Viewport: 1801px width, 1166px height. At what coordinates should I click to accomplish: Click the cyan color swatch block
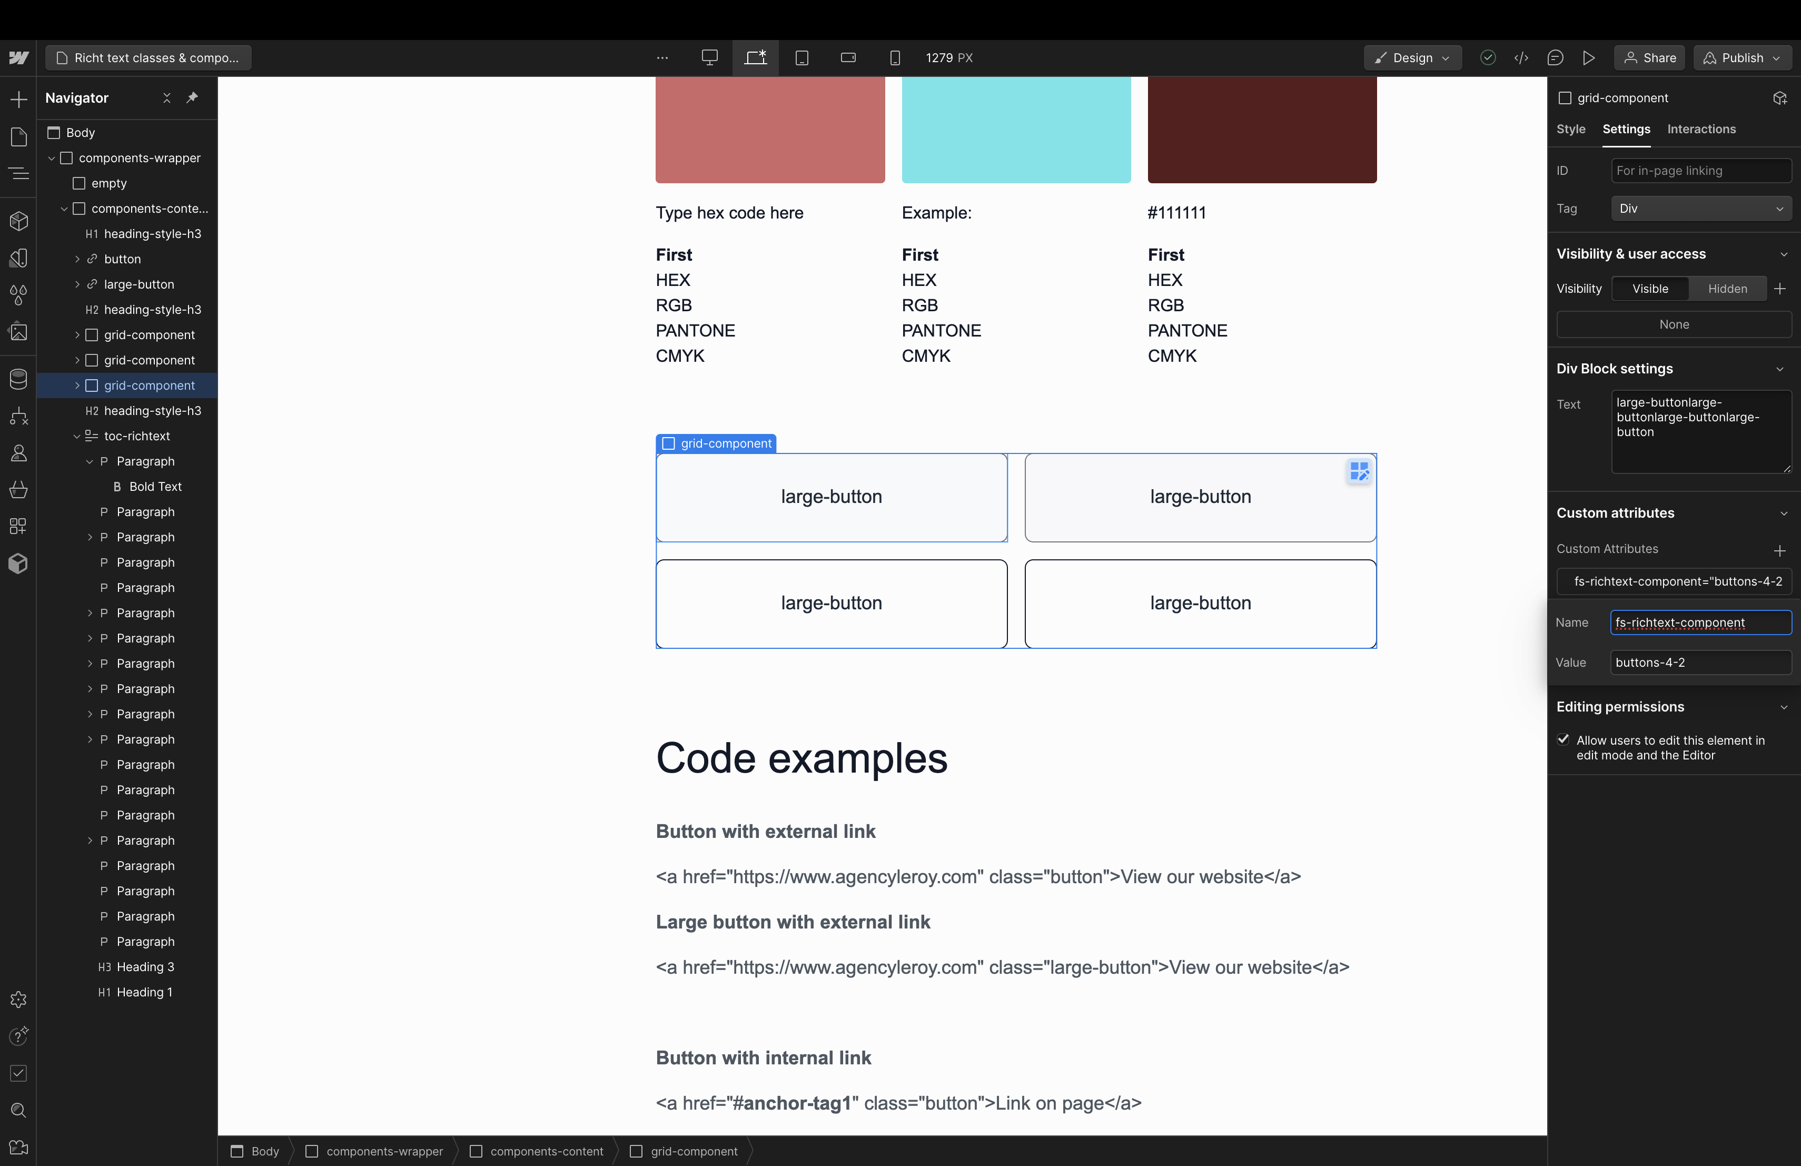[x=1015, y=129]
